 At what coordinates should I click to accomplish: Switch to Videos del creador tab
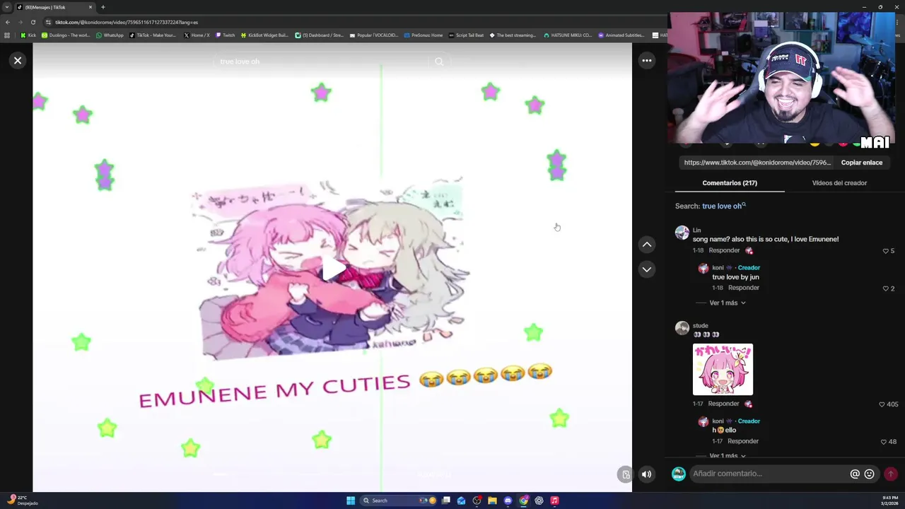(839, 183)
